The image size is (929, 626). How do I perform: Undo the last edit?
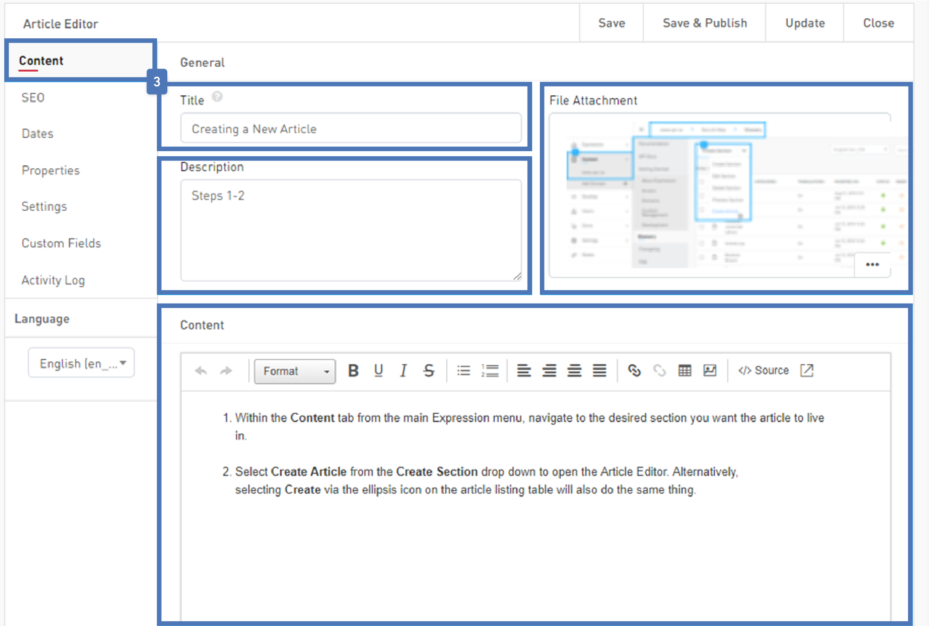tap(201, 370)
